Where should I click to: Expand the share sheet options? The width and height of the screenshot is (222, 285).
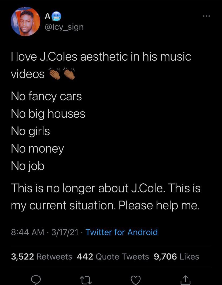click(x=186, y=280)
